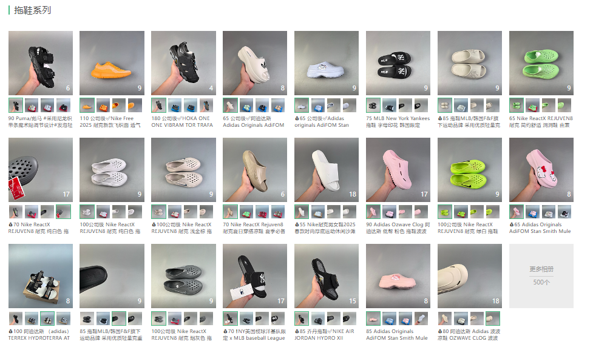This screenshot has height=347, width=593.
Task: Click the 拖鞋系列 section heading
Action: [x=33, y=10]
